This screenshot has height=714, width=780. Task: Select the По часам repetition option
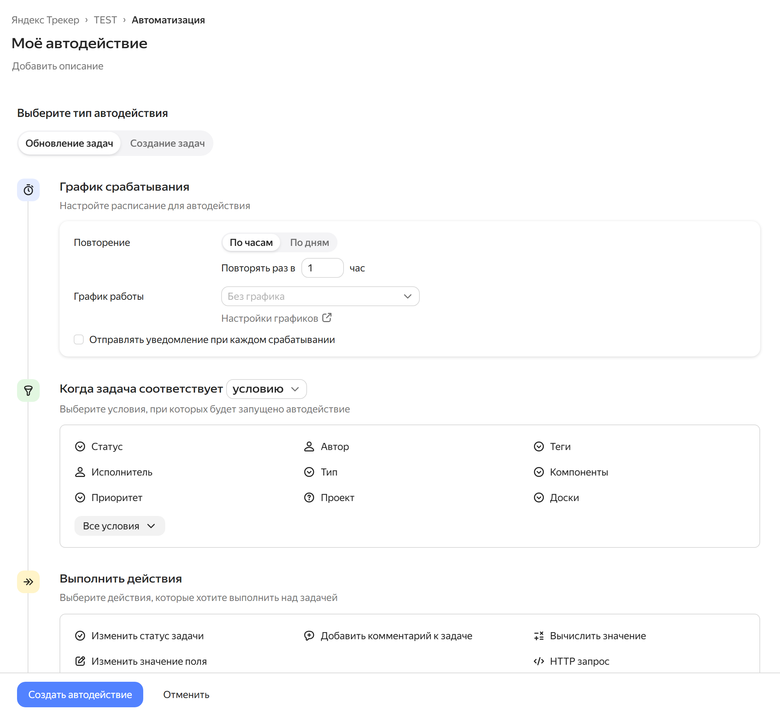coord(251,242)
